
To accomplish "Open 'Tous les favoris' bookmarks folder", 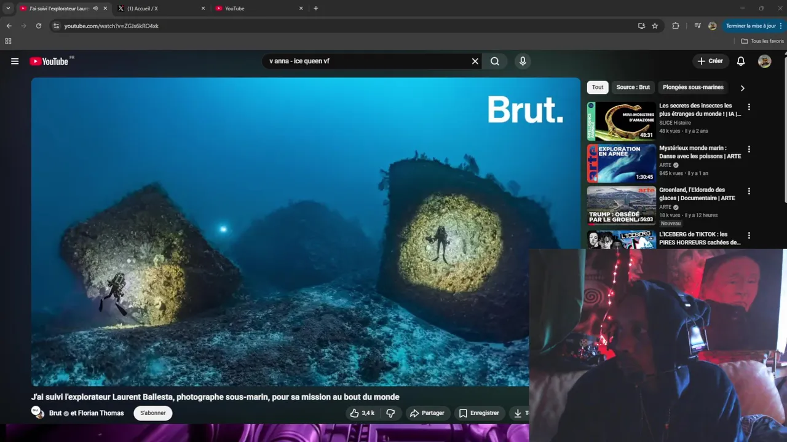I will [762, 41].
